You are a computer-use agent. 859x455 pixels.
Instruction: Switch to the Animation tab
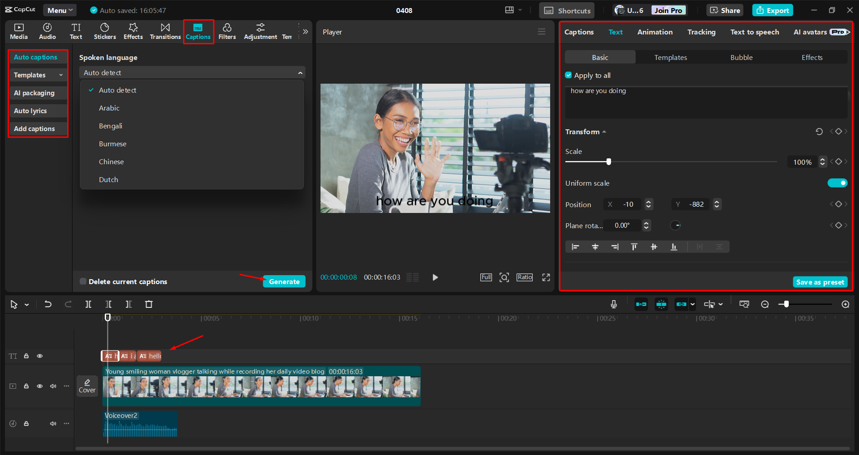pos(654,32)
